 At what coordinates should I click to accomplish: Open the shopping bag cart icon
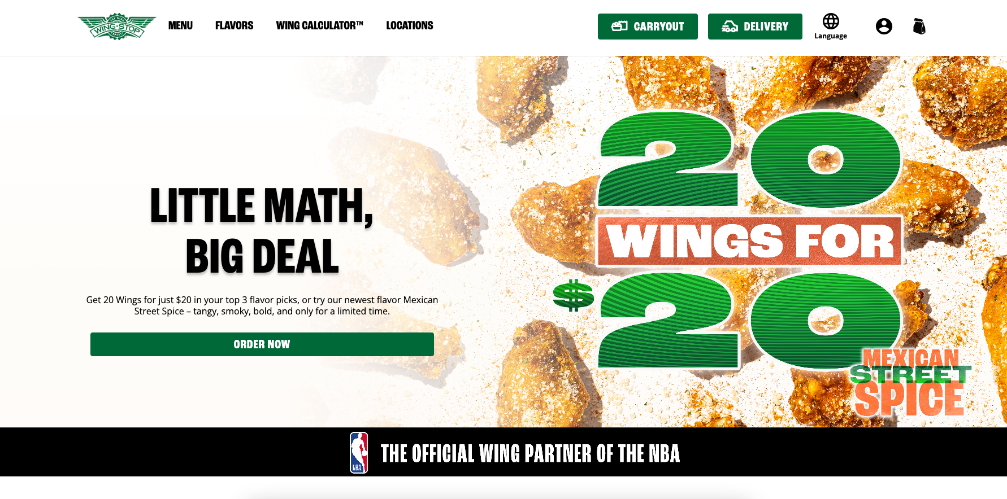click(919, 26)
